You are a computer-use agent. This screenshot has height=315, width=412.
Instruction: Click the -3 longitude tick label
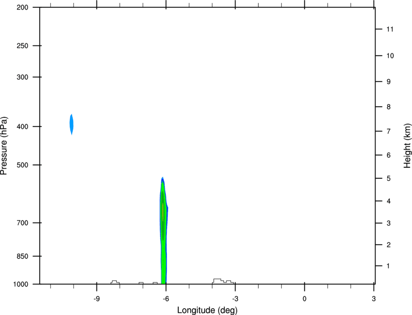click(235, 299)
